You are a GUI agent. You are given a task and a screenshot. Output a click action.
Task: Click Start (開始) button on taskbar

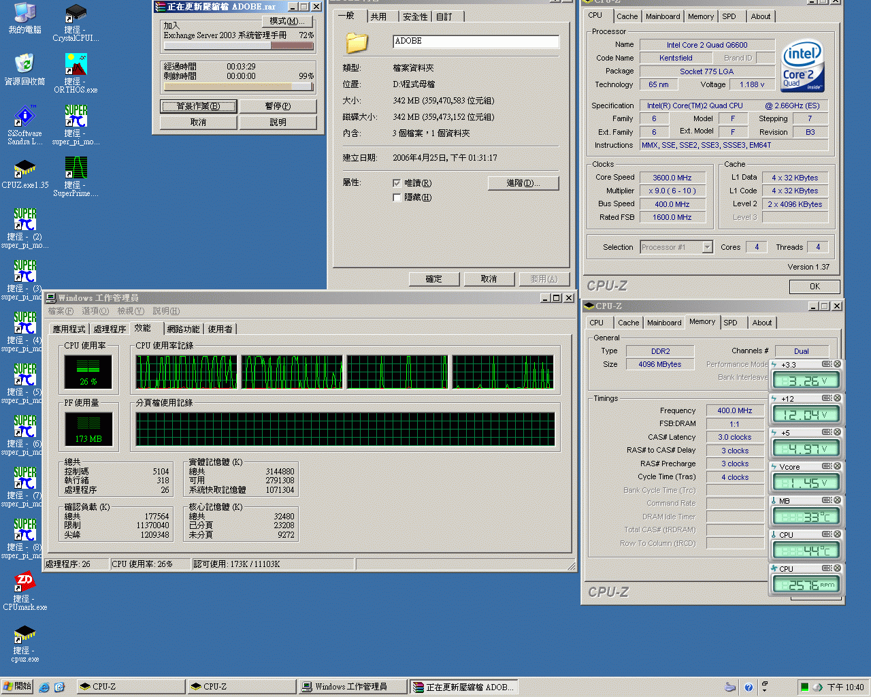point(17,687)
